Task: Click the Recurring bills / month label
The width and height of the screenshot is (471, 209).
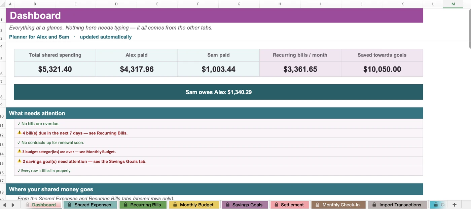Action: [300, 55]
